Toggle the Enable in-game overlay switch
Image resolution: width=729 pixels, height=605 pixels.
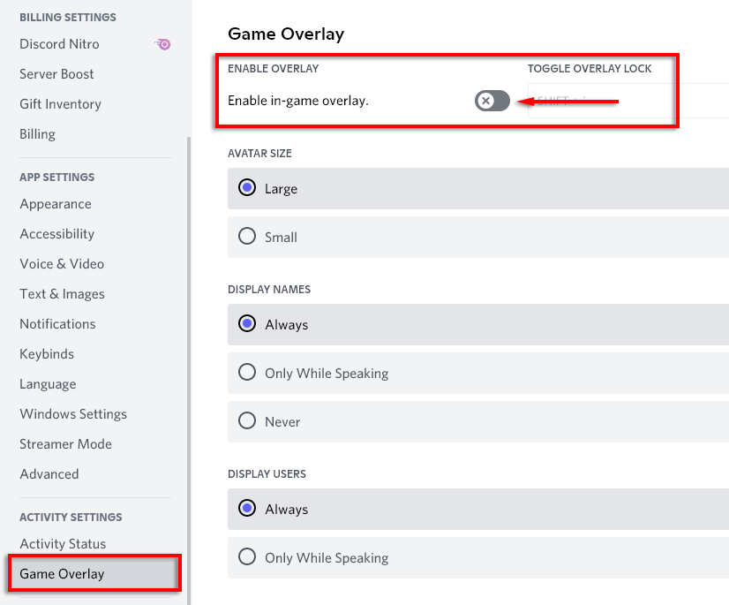pos(492,101)
